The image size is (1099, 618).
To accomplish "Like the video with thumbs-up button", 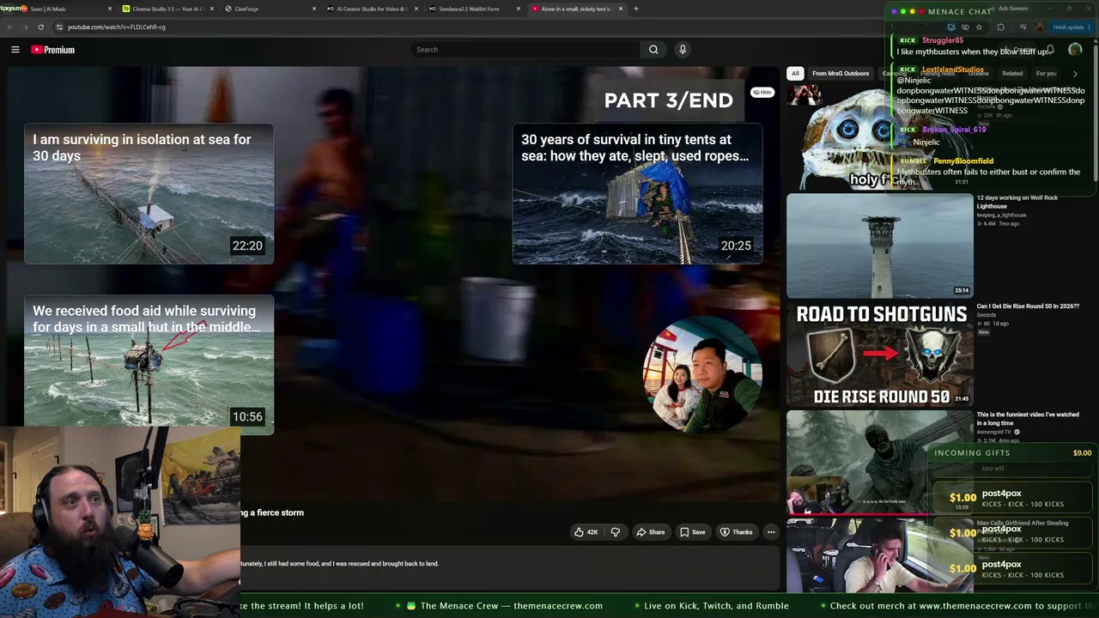I will tap(587, 532).
